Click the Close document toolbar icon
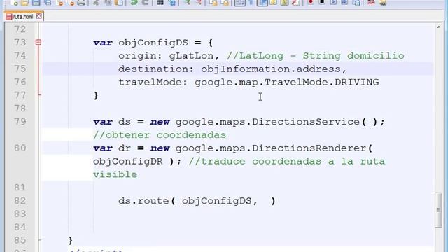Image resolution: width=448 pixels, height=252 pixels. (x=59, y=3)
